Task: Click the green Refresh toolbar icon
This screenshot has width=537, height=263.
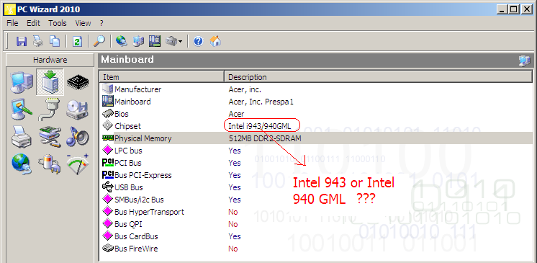Action: (78, 42)
